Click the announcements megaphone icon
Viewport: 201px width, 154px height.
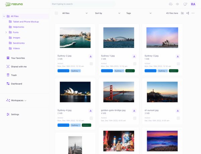click(x=177, y=4)
